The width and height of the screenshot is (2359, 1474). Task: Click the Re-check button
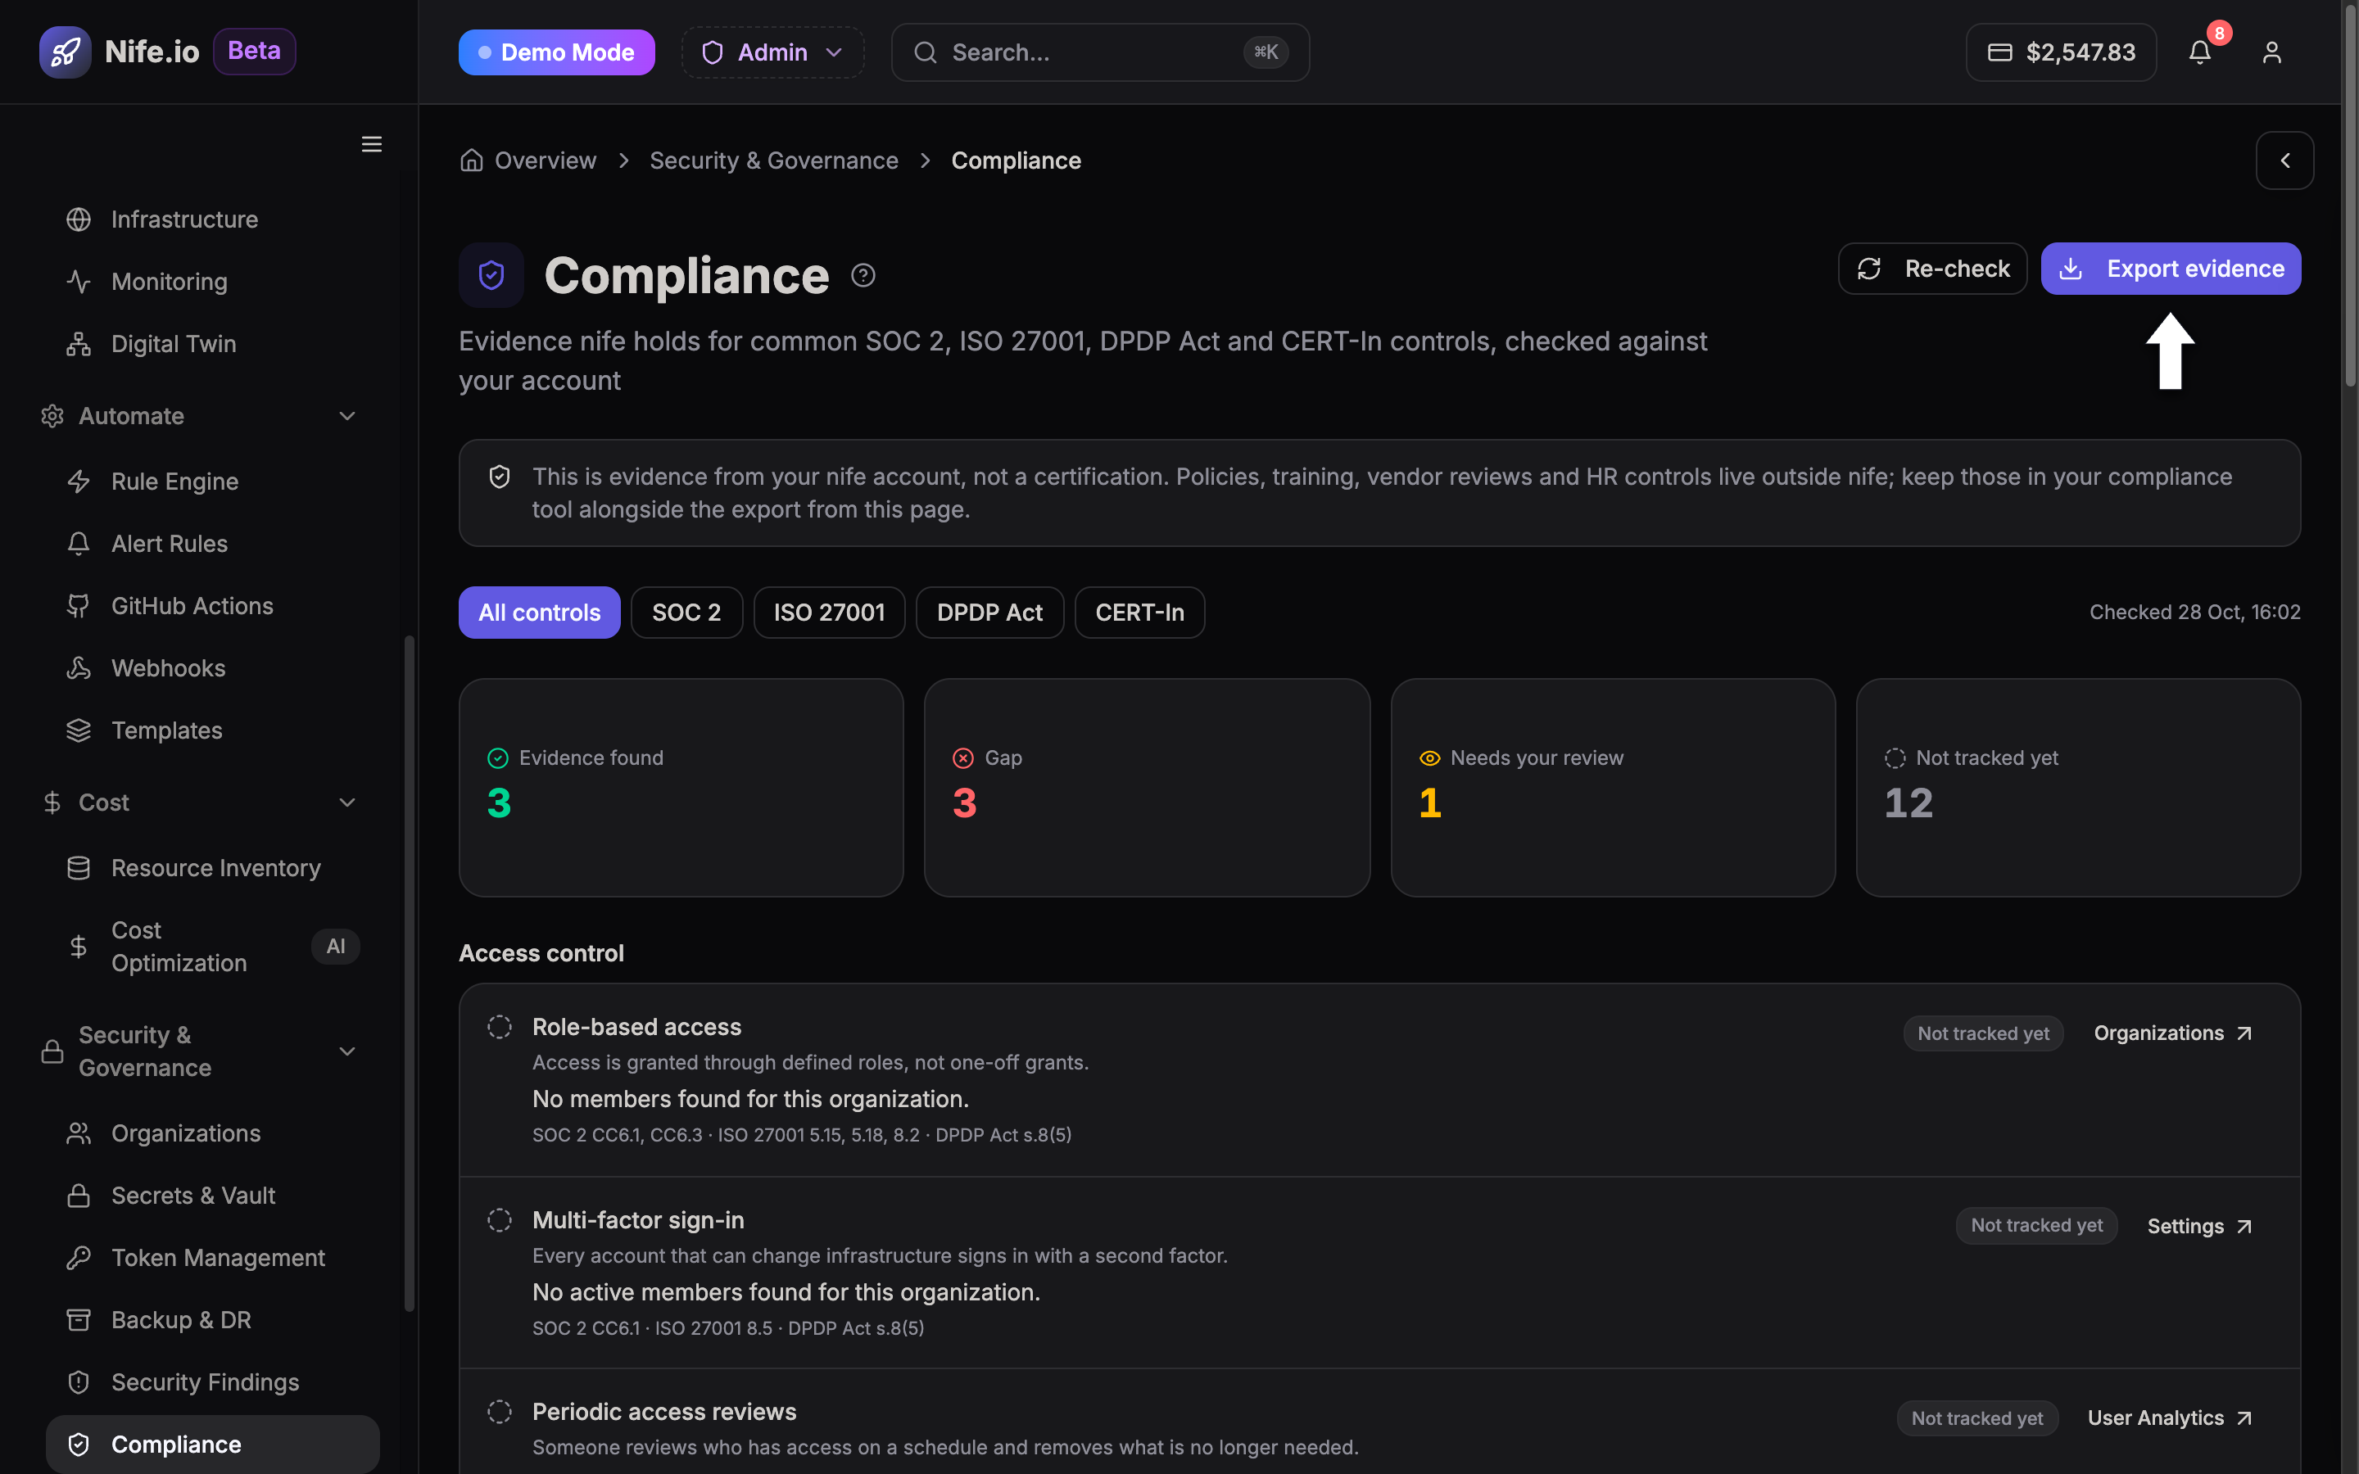[x=1932, y=269]
